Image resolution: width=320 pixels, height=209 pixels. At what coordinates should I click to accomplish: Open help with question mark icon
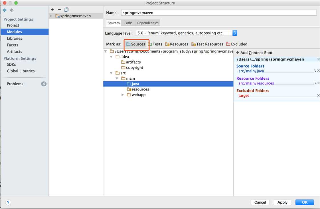[8, 202]
